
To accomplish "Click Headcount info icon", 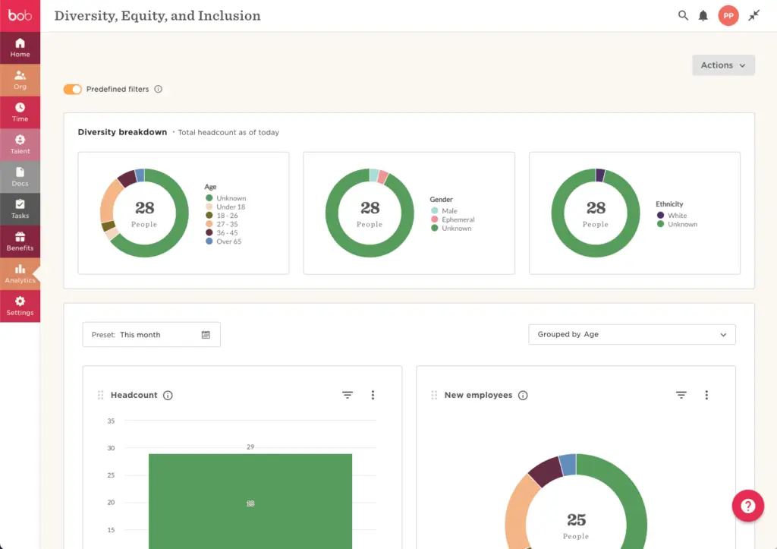I will [168, 396].
